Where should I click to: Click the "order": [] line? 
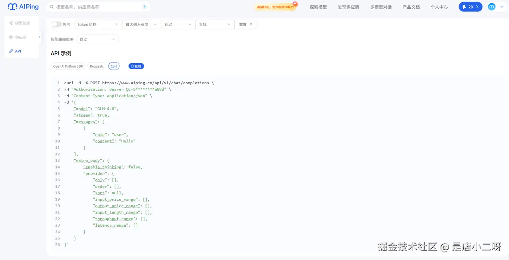pos(107,186)
